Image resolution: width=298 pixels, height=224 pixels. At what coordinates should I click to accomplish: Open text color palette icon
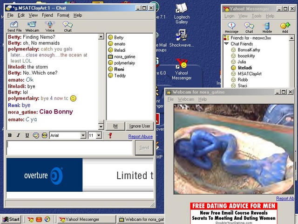click(x=36, y=135)
